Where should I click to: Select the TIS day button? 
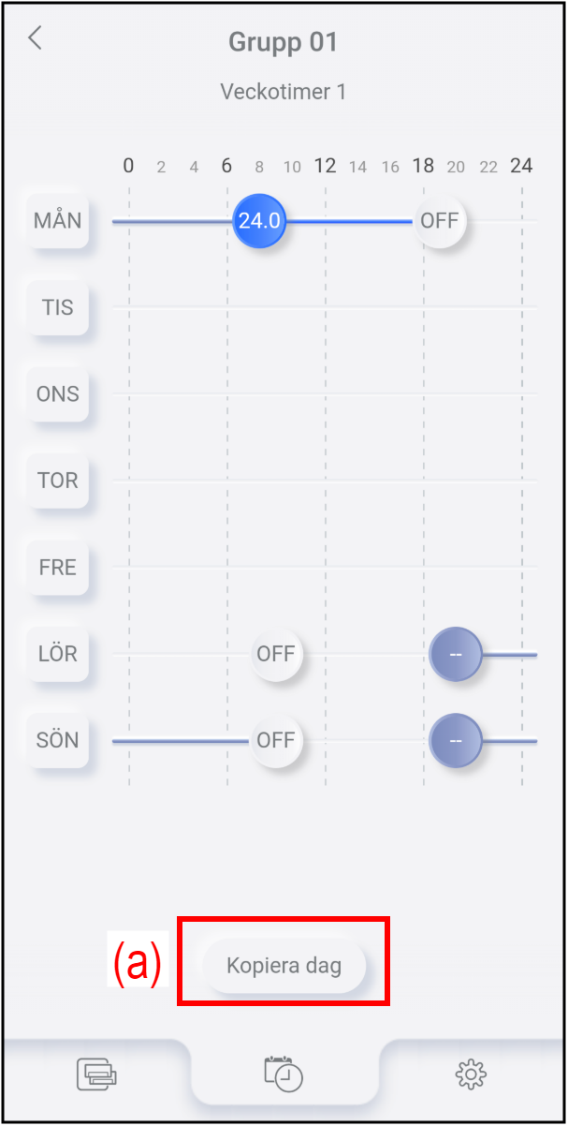58,307
